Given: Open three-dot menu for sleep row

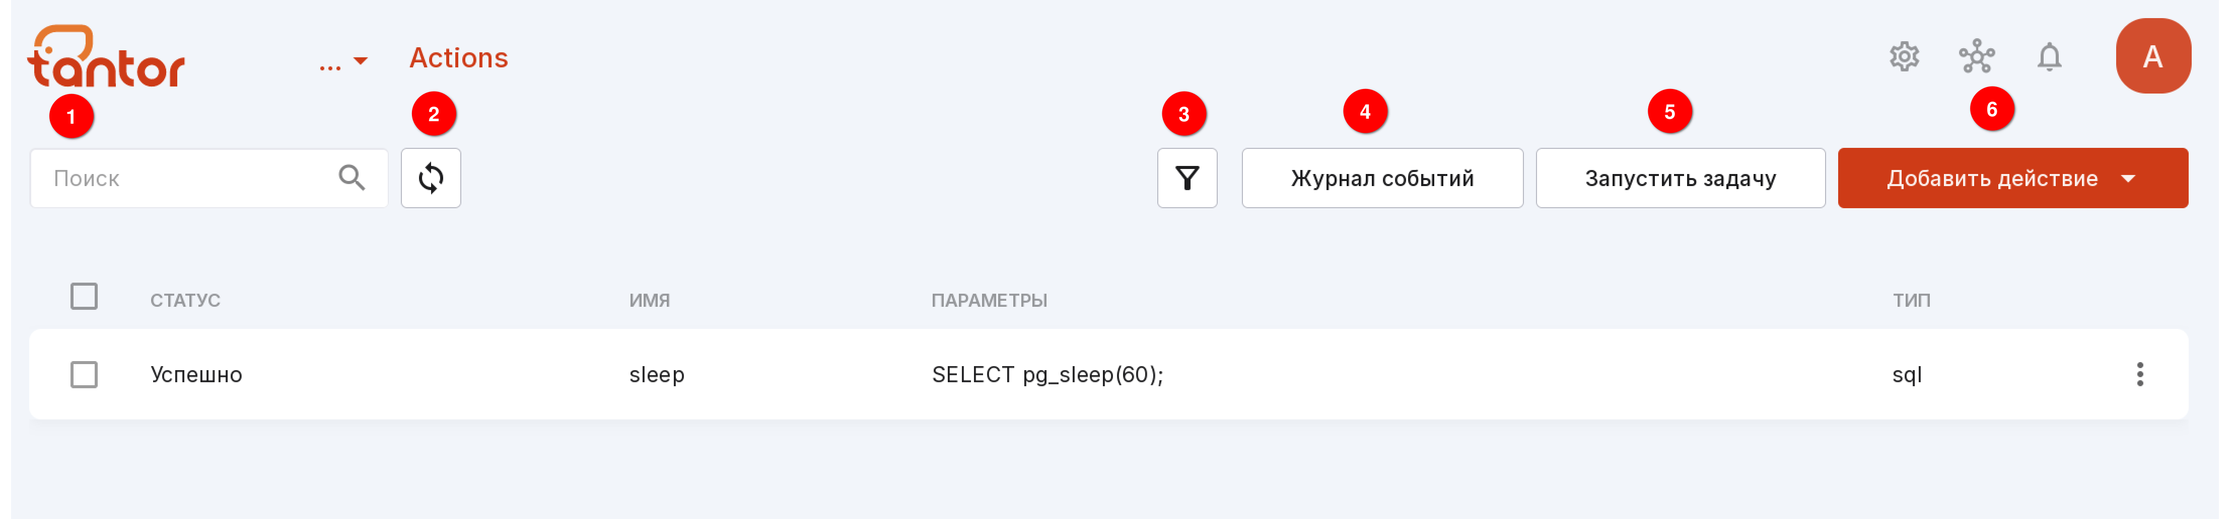Looking at the screenshot, I should [2140, 374].
